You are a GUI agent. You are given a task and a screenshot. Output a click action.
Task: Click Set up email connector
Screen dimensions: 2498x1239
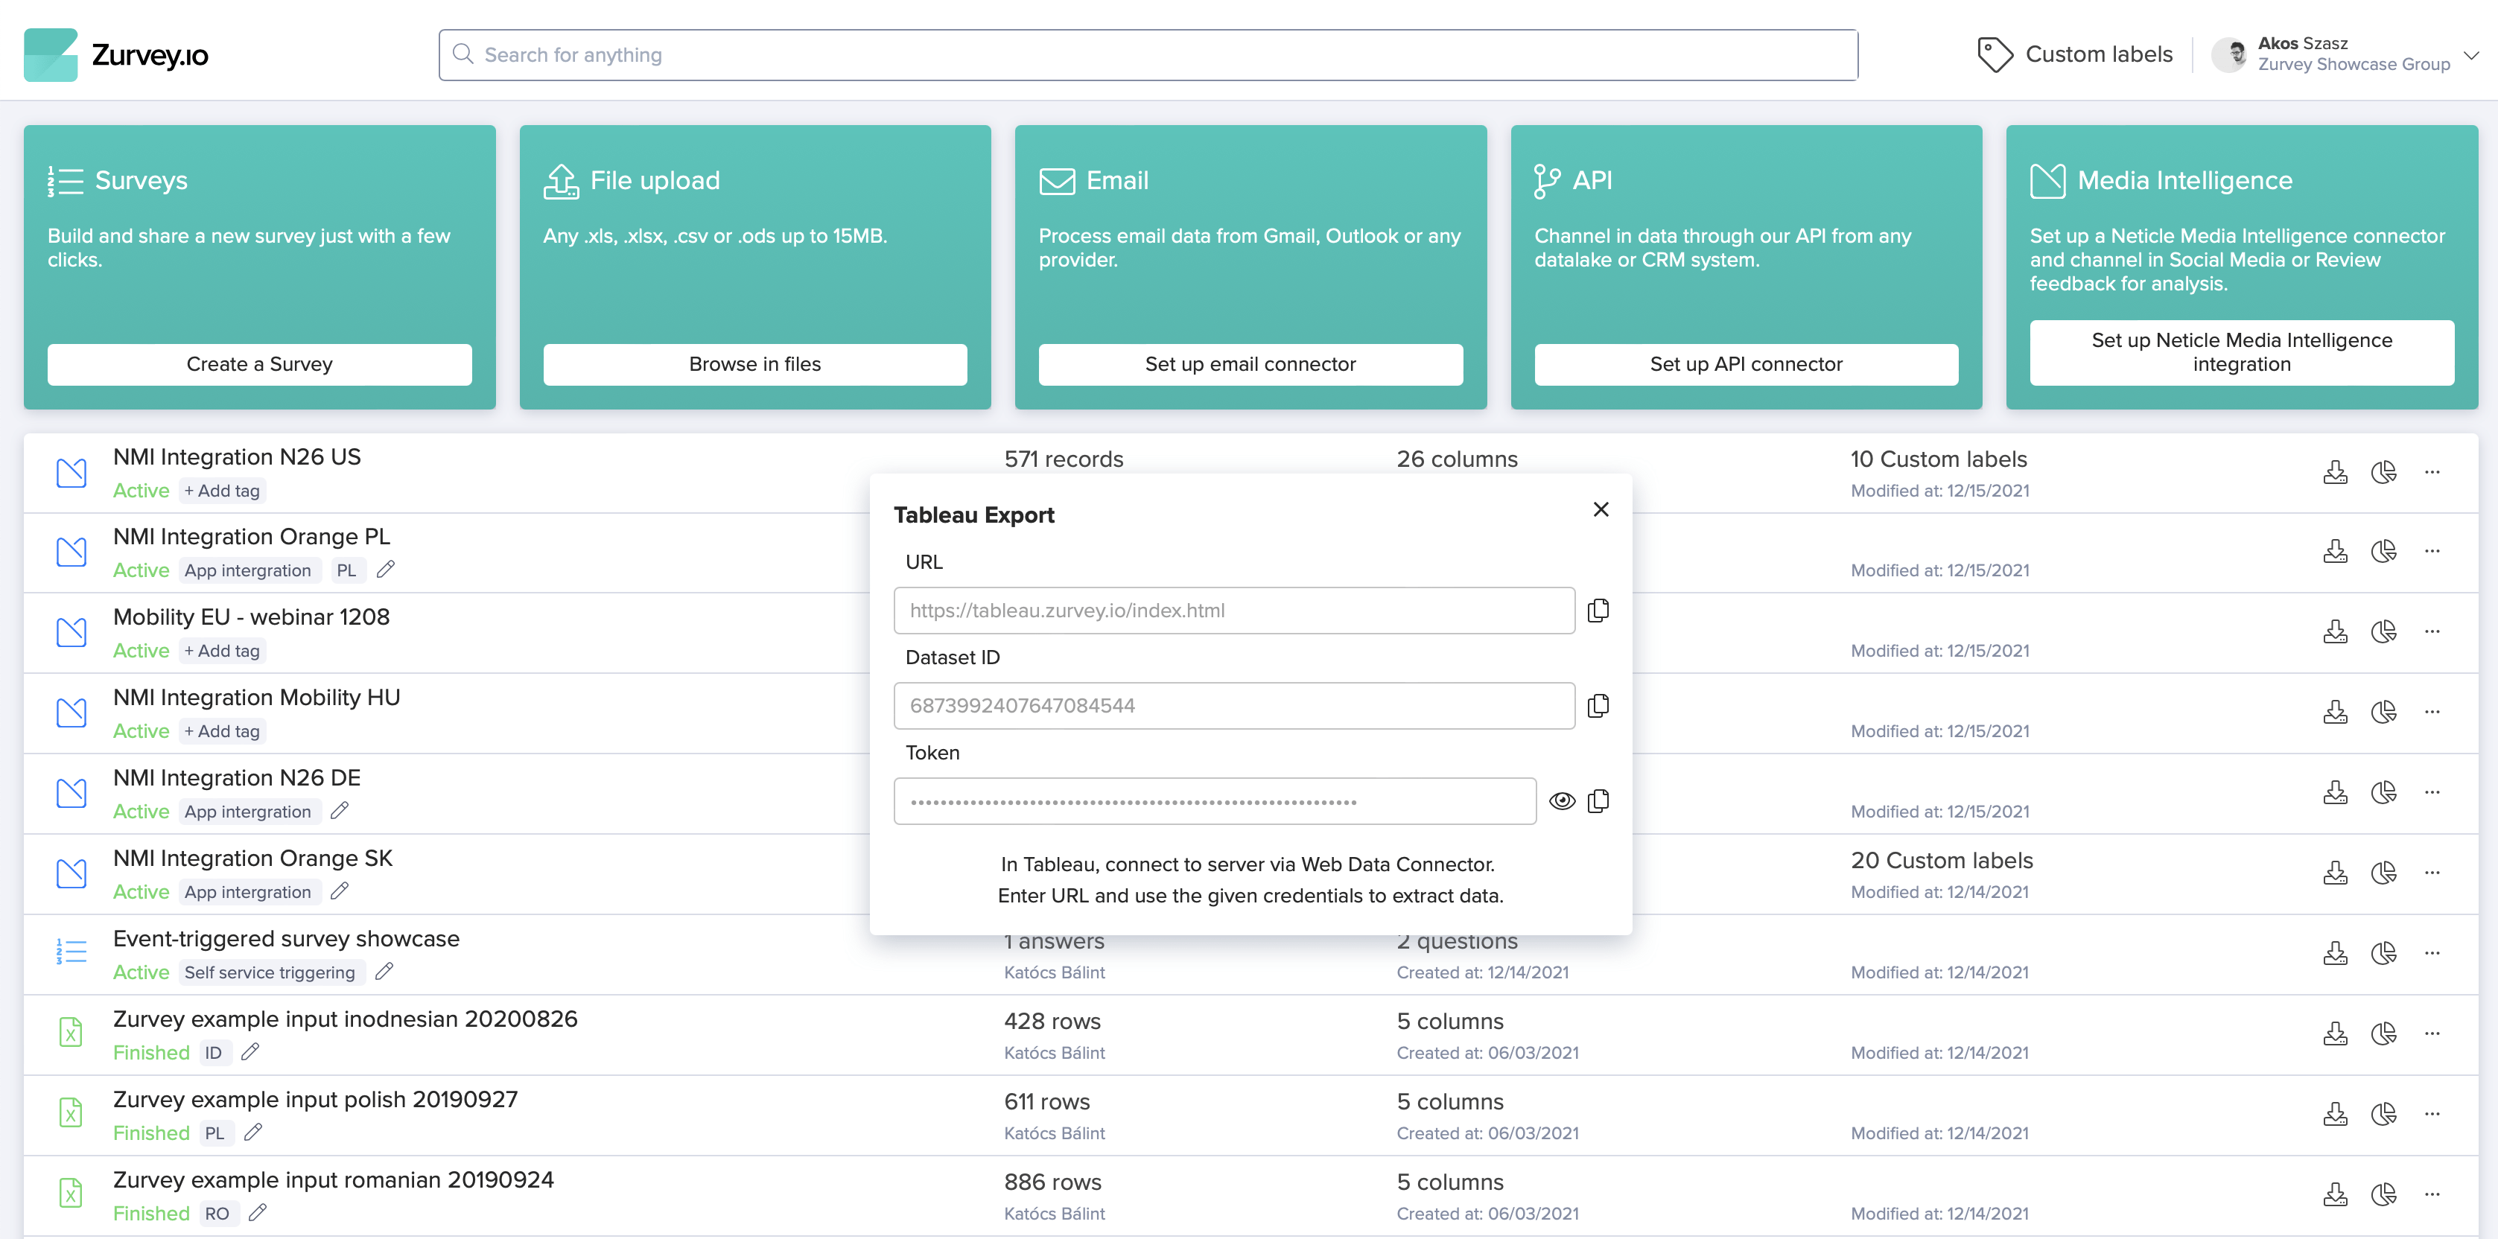click(x=1251, y=363)
